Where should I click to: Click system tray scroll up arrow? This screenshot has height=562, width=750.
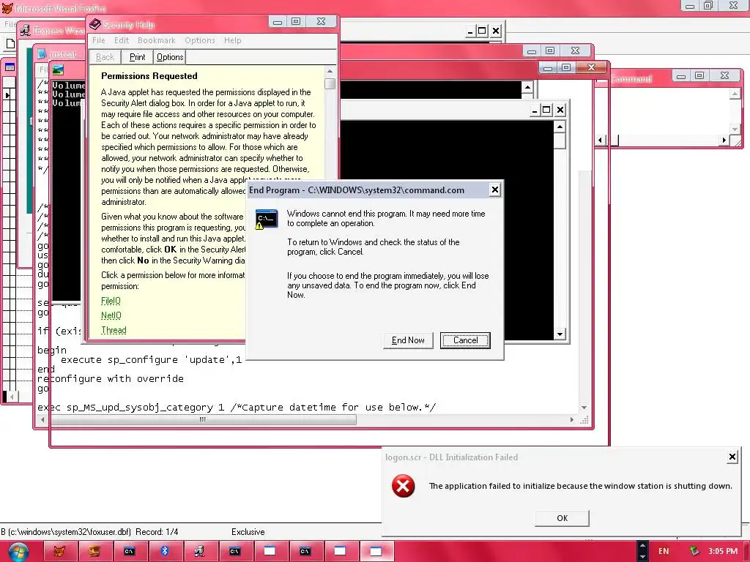tap(642, 545)
